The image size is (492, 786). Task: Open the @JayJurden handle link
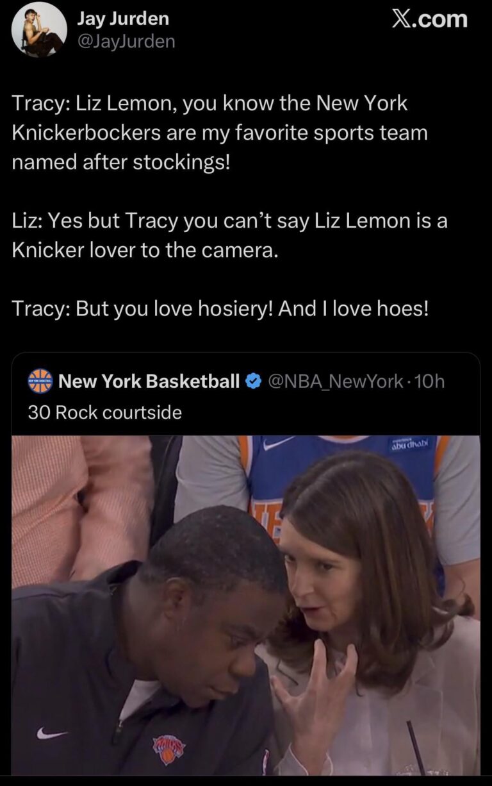[x=126, y=42]
